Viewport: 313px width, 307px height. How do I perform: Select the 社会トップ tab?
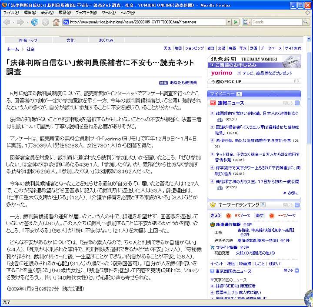coord(28,40)
